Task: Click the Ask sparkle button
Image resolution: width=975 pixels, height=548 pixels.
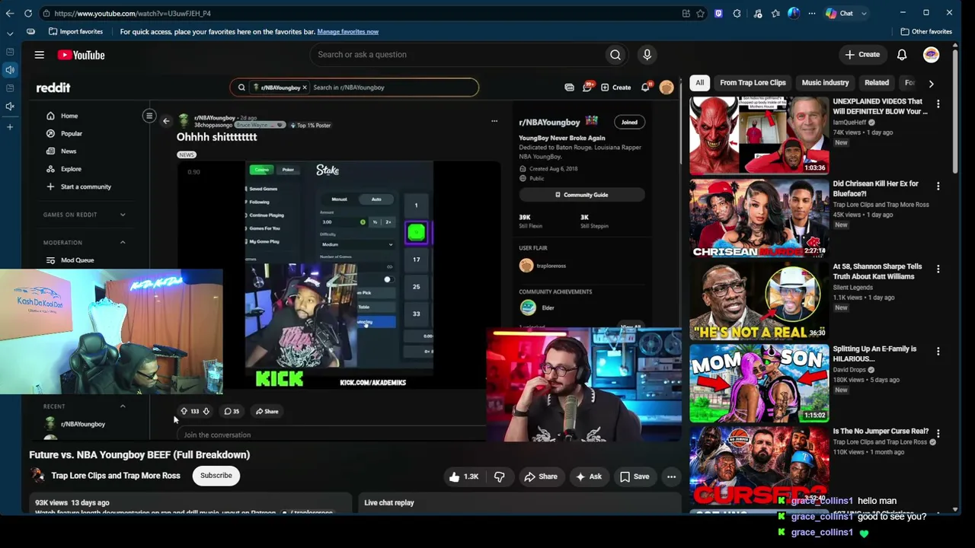Action: pyautogui.click(x=589, y=476)
